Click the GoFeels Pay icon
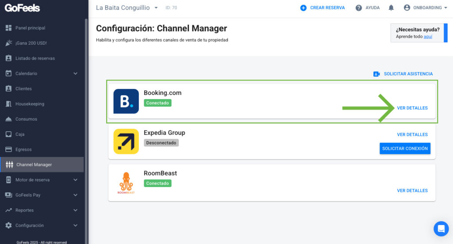This screenshot has height=244, width=453. pos(9,195)
